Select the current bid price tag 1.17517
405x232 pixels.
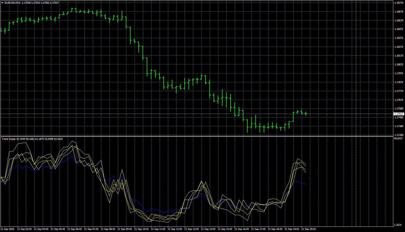pos(399,114)
